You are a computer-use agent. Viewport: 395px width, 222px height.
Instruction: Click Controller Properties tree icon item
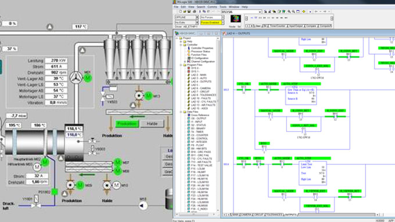tap(202, 48)
